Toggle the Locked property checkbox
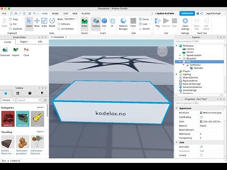 pos(201,155)
